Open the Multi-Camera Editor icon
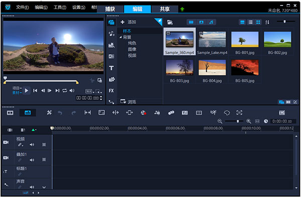This screenshot has height=198, width=301. coord(199,113)
